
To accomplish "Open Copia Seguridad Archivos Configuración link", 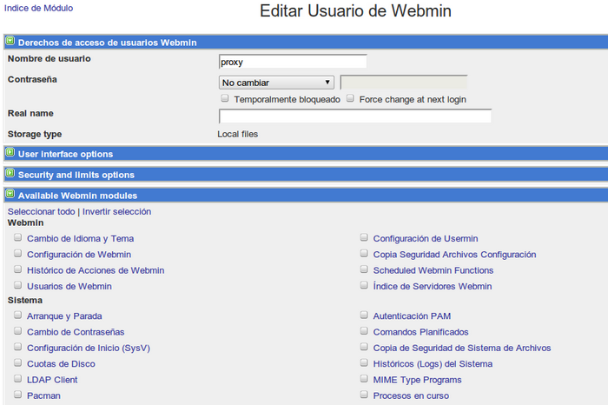I will point(454,255).
